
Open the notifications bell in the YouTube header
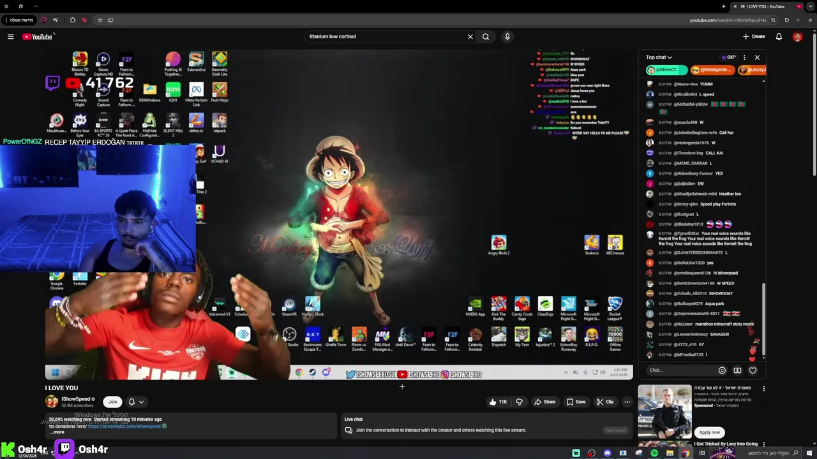tap(779, 36)
